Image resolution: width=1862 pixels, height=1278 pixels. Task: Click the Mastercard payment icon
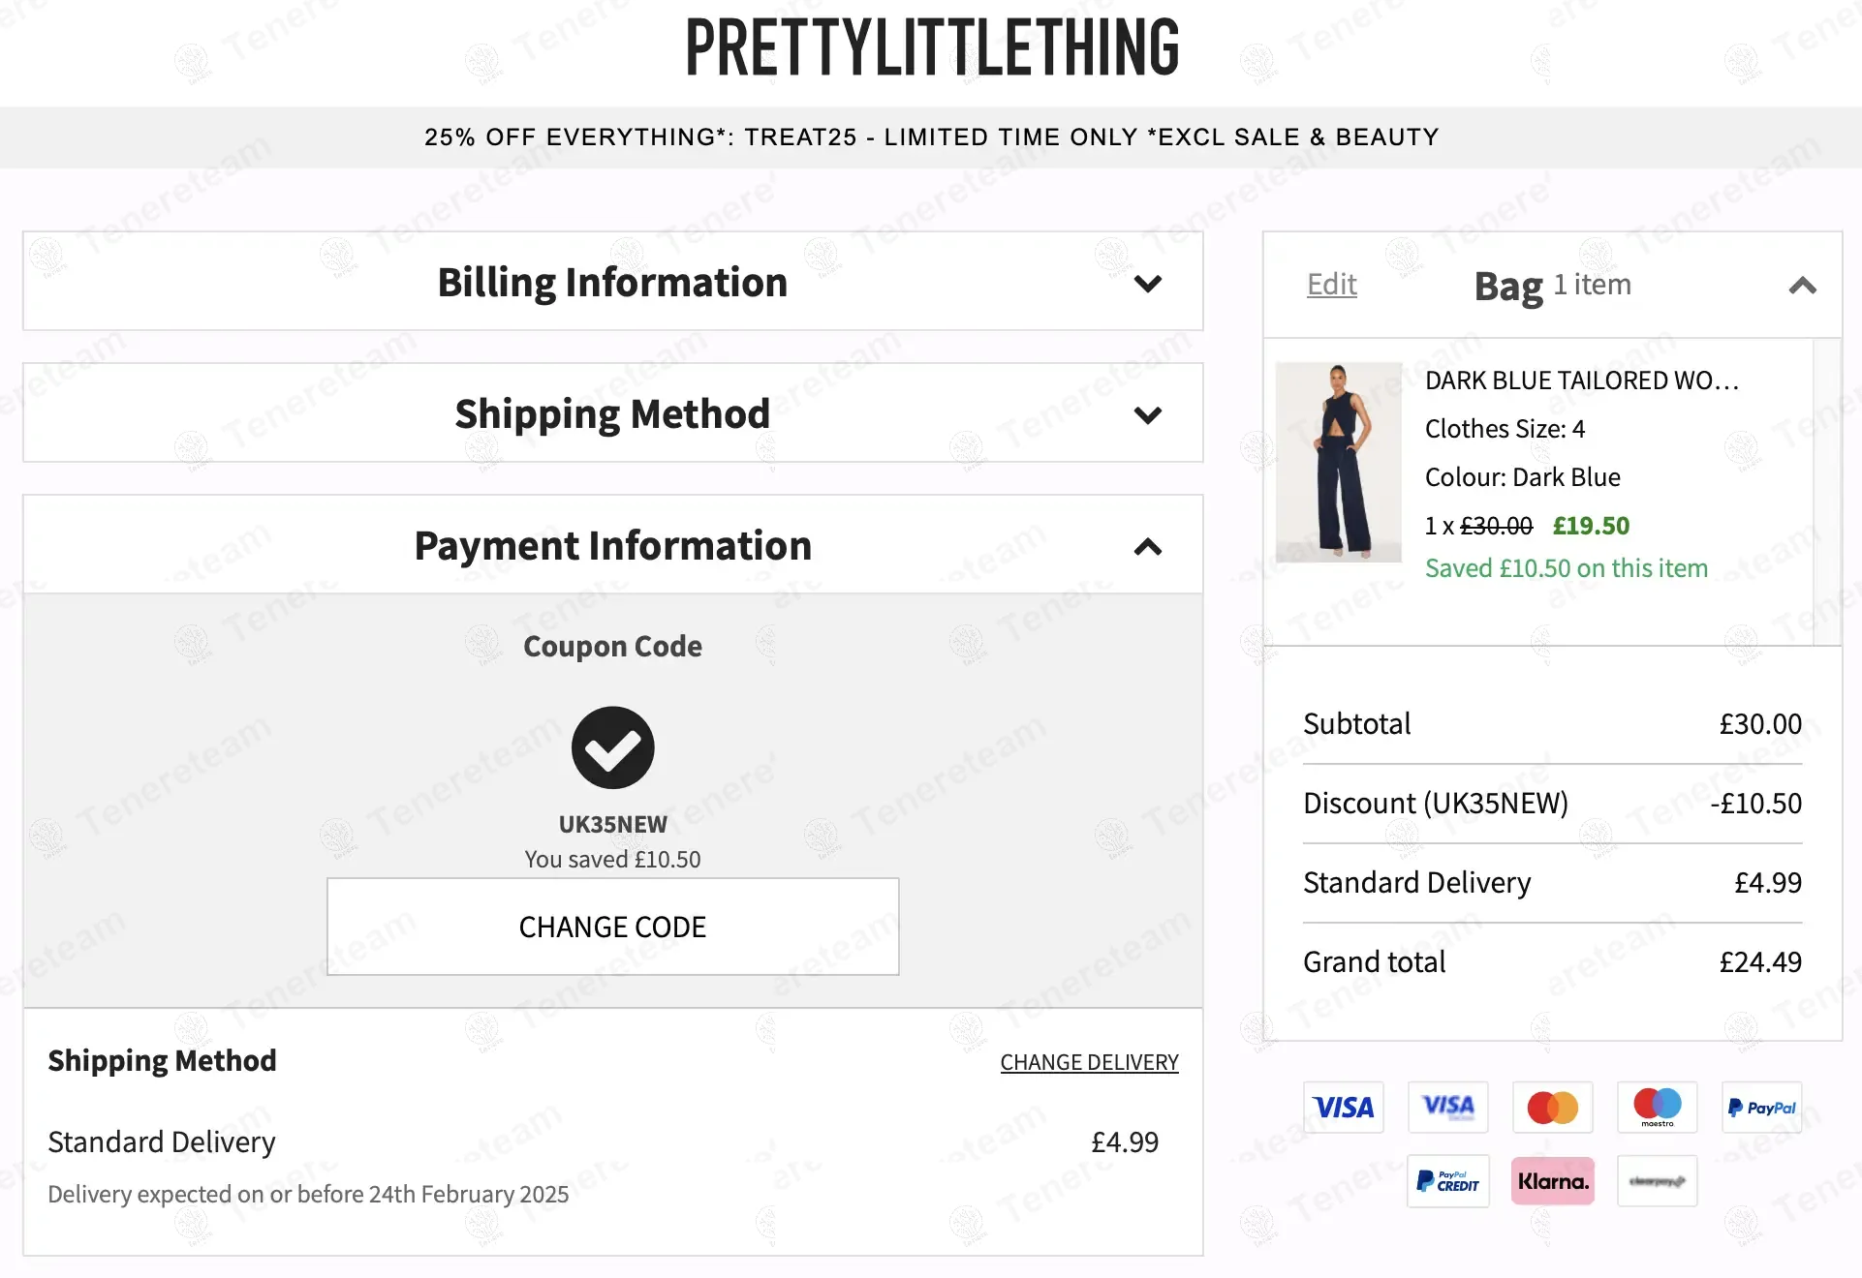click(1553, 1107)
